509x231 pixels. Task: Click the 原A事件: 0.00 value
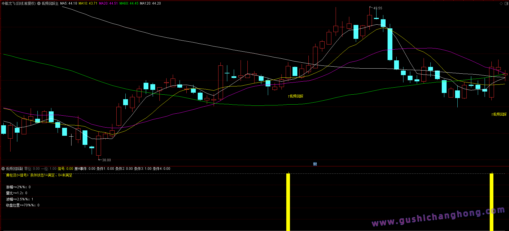(x=85, y=169)
